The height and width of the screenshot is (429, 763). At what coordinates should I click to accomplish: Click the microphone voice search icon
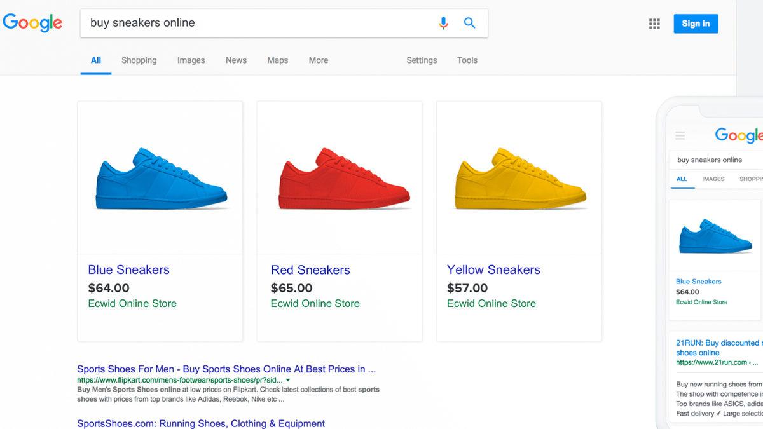click(x=443, y=23)
